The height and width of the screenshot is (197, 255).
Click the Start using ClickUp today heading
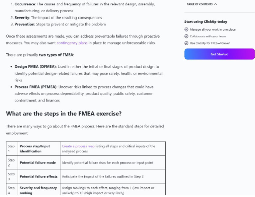(206, 22)
